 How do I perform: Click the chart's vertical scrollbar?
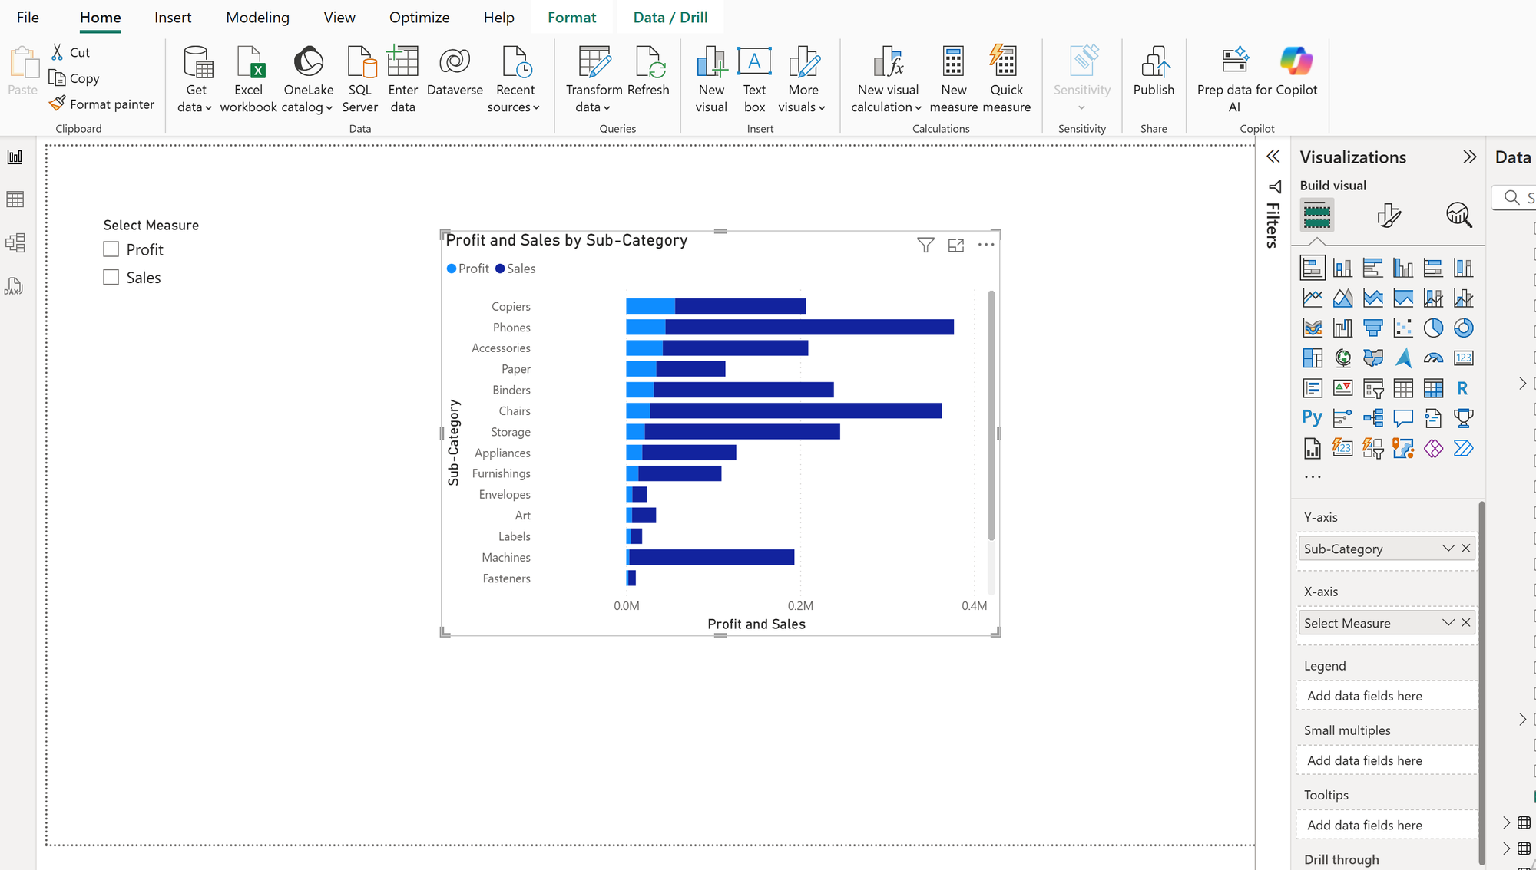[991, 414]
